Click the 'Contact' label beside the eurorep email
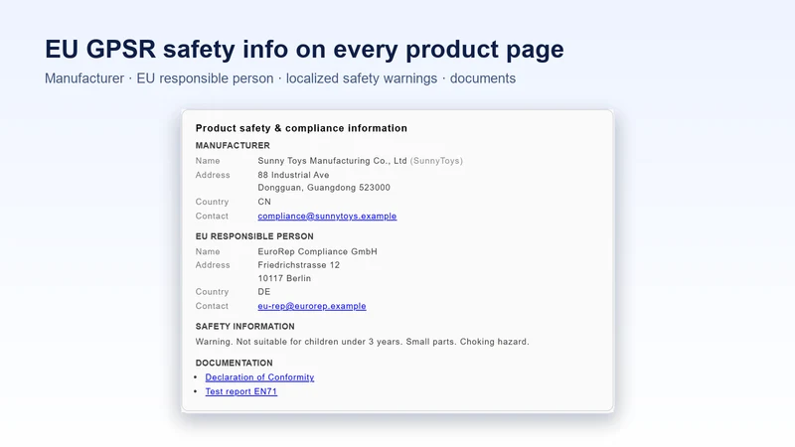795x447 pixels. point(212,306)
